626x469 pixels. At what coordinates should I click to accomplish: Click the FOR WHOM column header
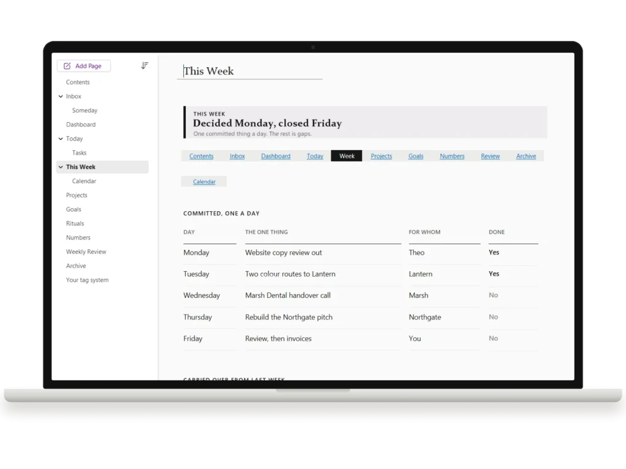424,232
